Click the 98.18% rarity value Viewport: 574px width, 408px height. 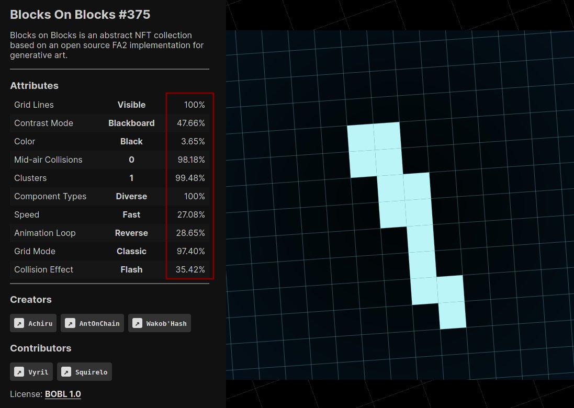(191, 160)
